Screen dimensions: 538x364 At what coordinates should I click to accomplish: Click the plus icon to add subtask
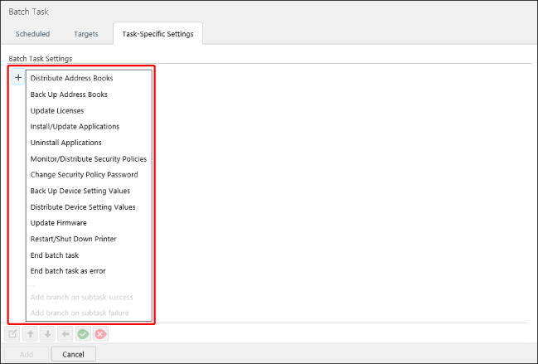18,78
